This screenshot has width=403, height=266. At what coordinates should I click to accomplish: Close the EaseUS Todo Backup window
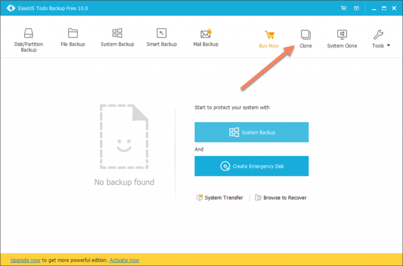pyautogui.click(x=394, y=9)
